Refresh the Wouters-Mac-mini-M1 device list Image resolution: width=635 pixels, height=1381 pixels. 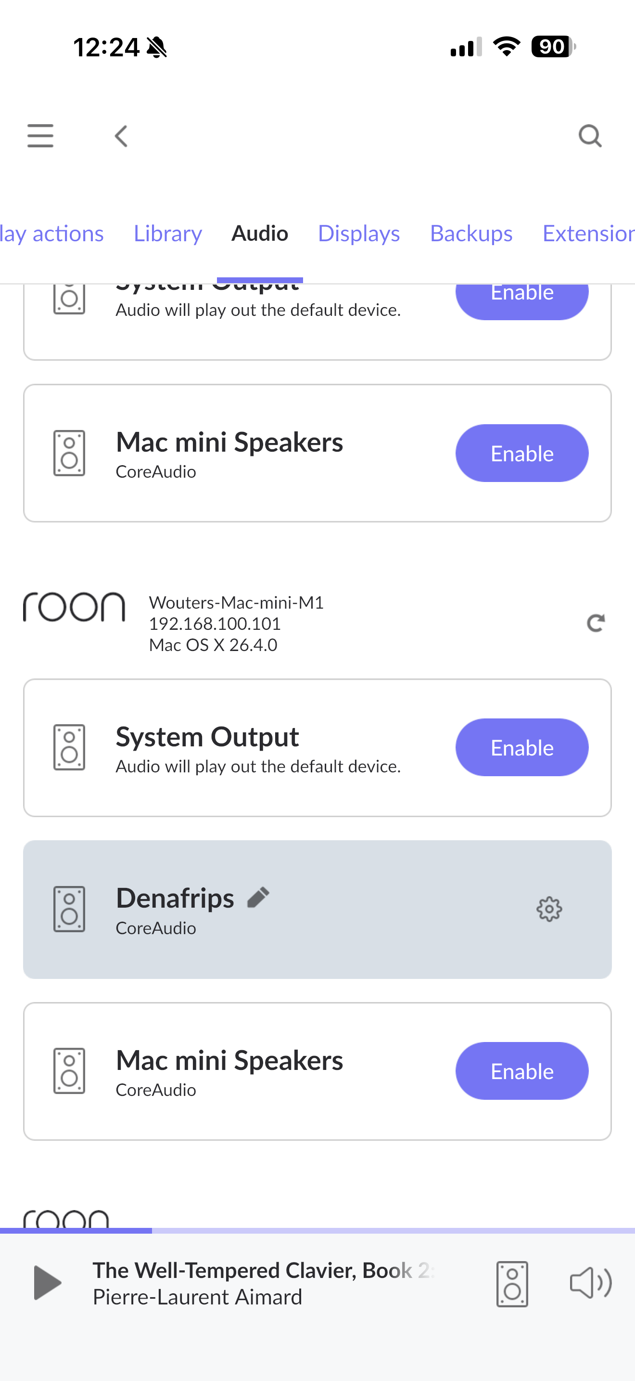(596, 623)
